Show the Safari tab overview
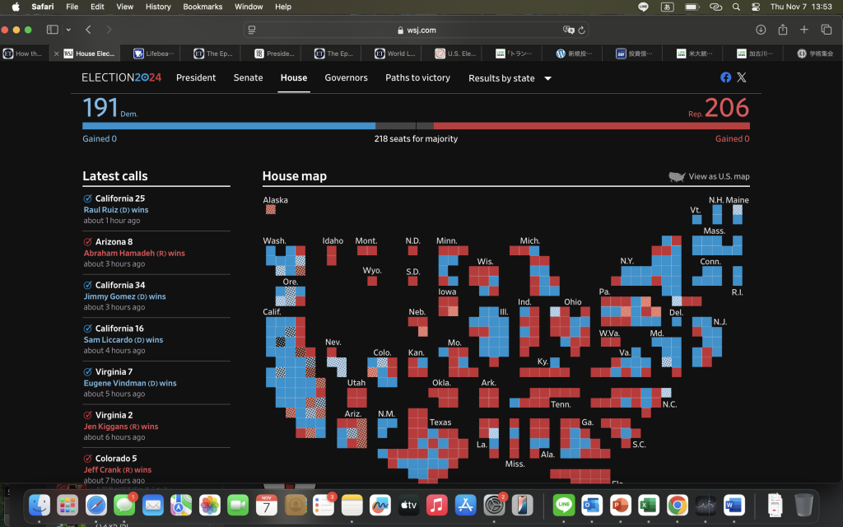This screenshot has height=527, width=843. tap(827, 30)
